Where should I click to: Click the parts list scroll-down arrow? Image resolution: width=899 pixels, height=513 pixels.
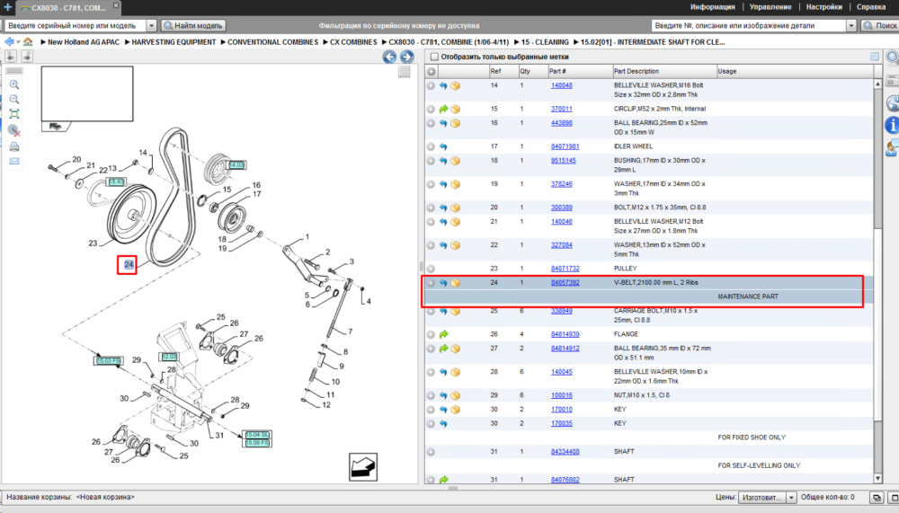point(877,478)
